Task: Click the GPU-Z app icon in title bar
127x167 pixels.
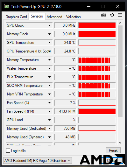Action: coord(7,6)
